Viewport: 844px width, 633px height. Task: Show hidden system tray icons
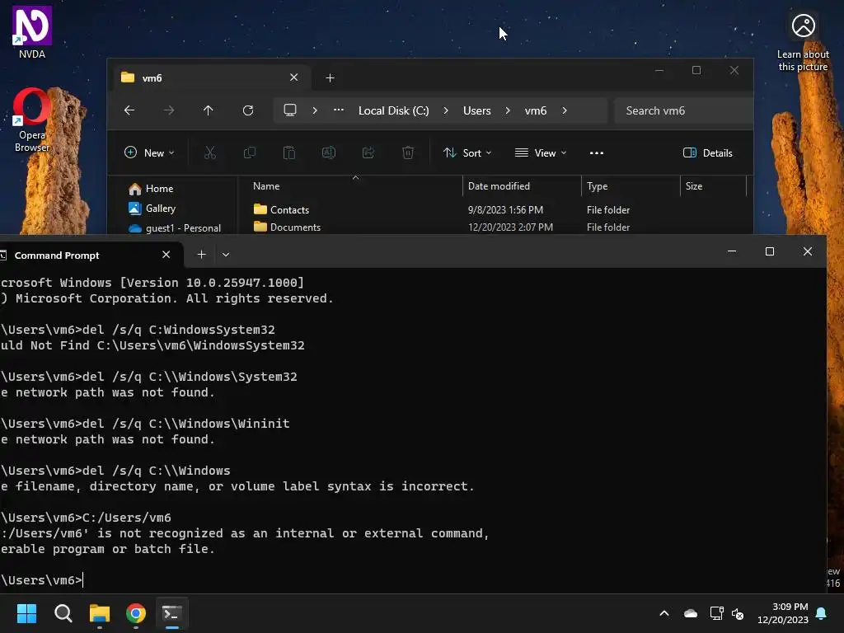click(x=664, y=613)
